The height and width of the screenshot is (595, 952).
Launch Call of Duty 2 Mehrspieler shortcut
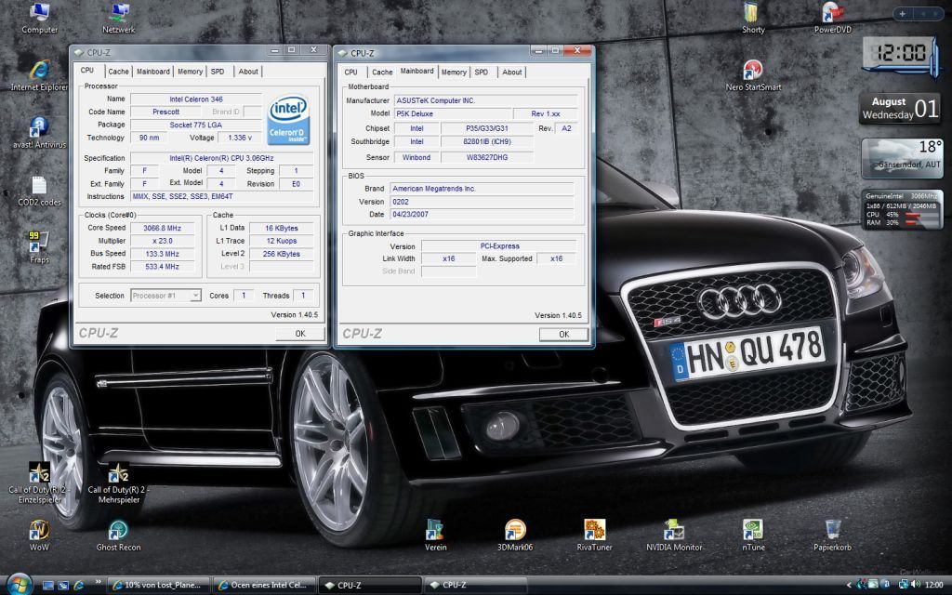pyautogui.click(x=119, y=483)
